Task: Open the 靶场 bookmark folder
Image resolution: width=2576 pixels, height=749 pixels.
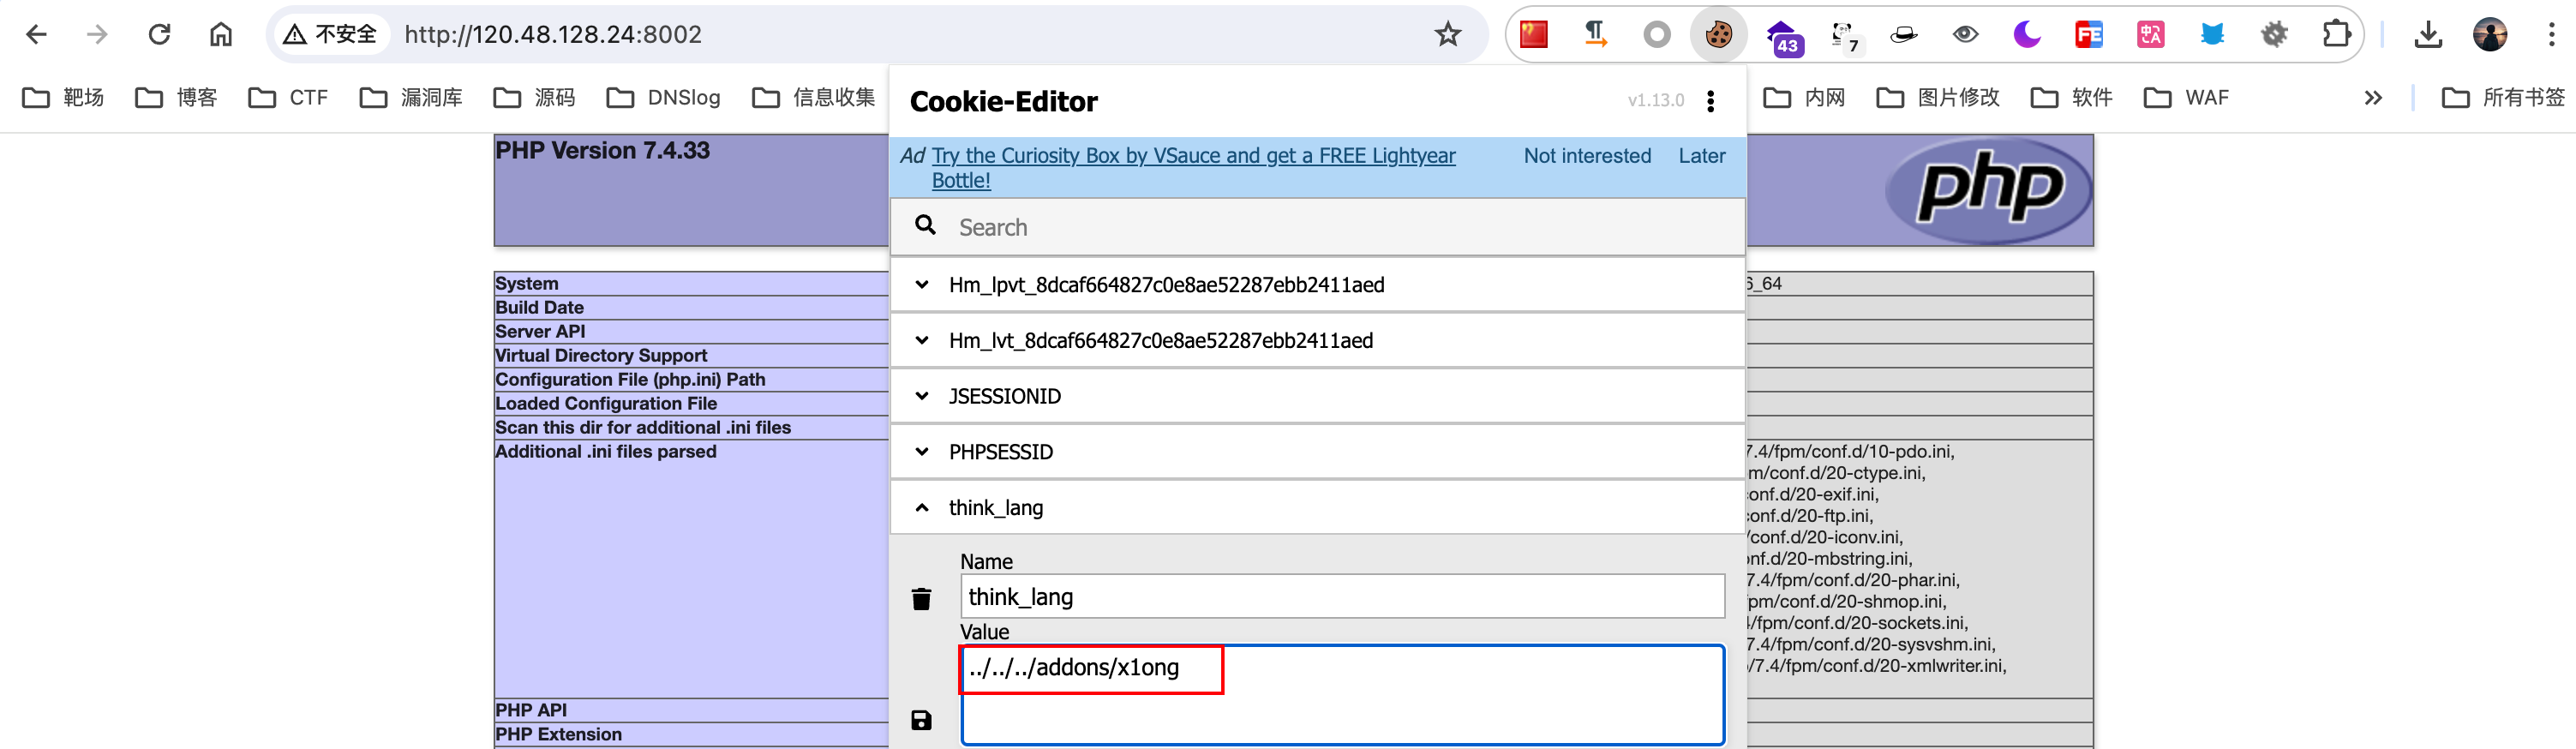Action: pyautogui.click(x=63, y=98)
